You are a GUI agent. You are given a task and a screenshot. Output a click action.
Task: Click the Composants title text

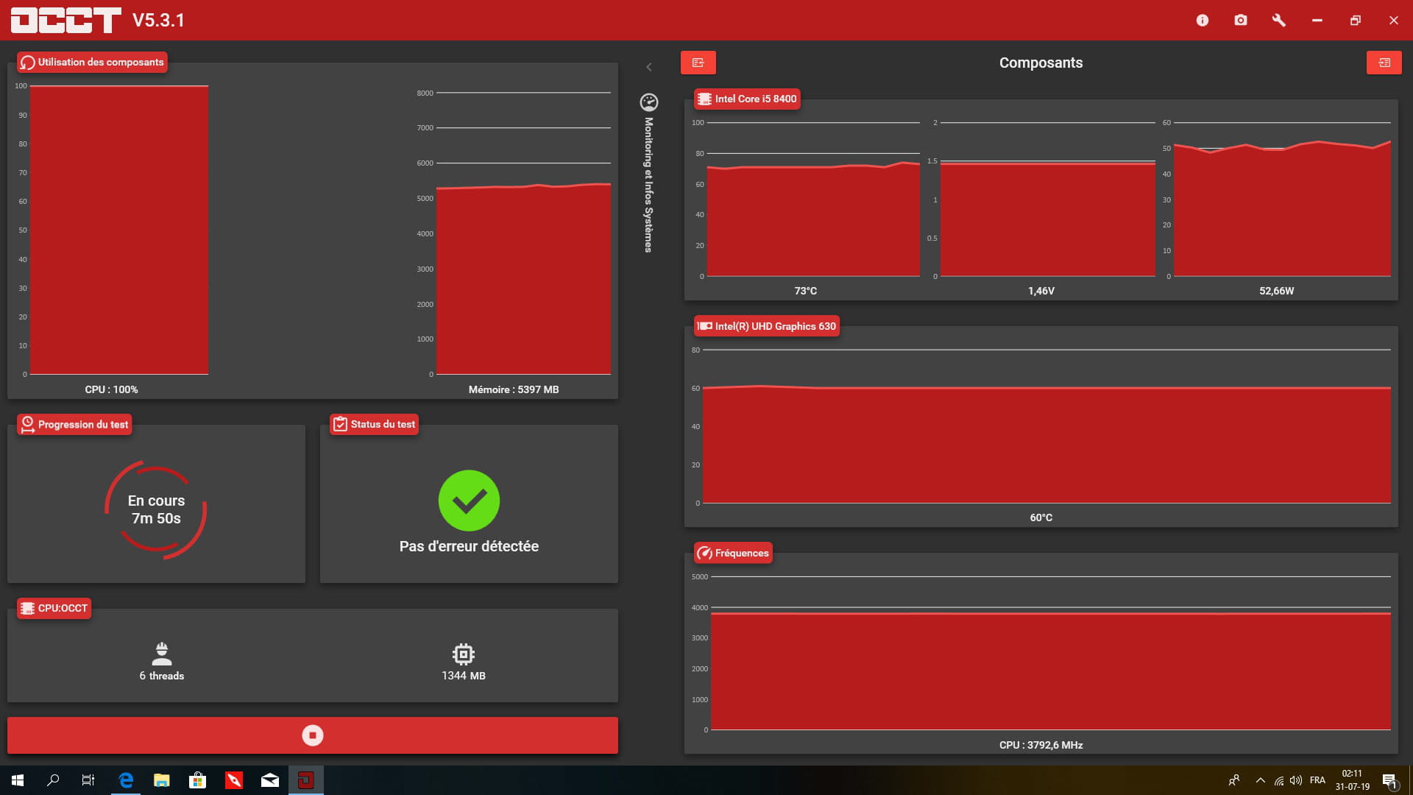1041,63
